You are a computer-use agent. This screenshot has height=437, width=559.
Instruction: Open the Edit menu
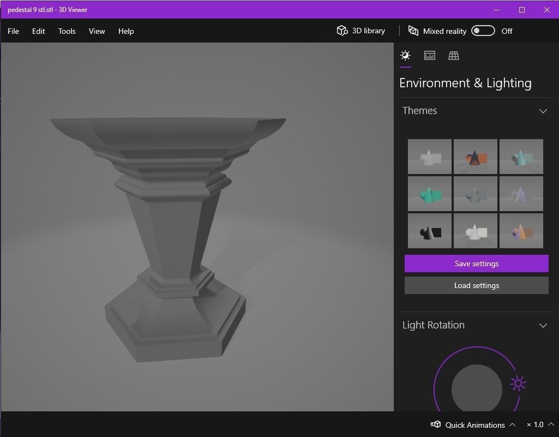39,31
